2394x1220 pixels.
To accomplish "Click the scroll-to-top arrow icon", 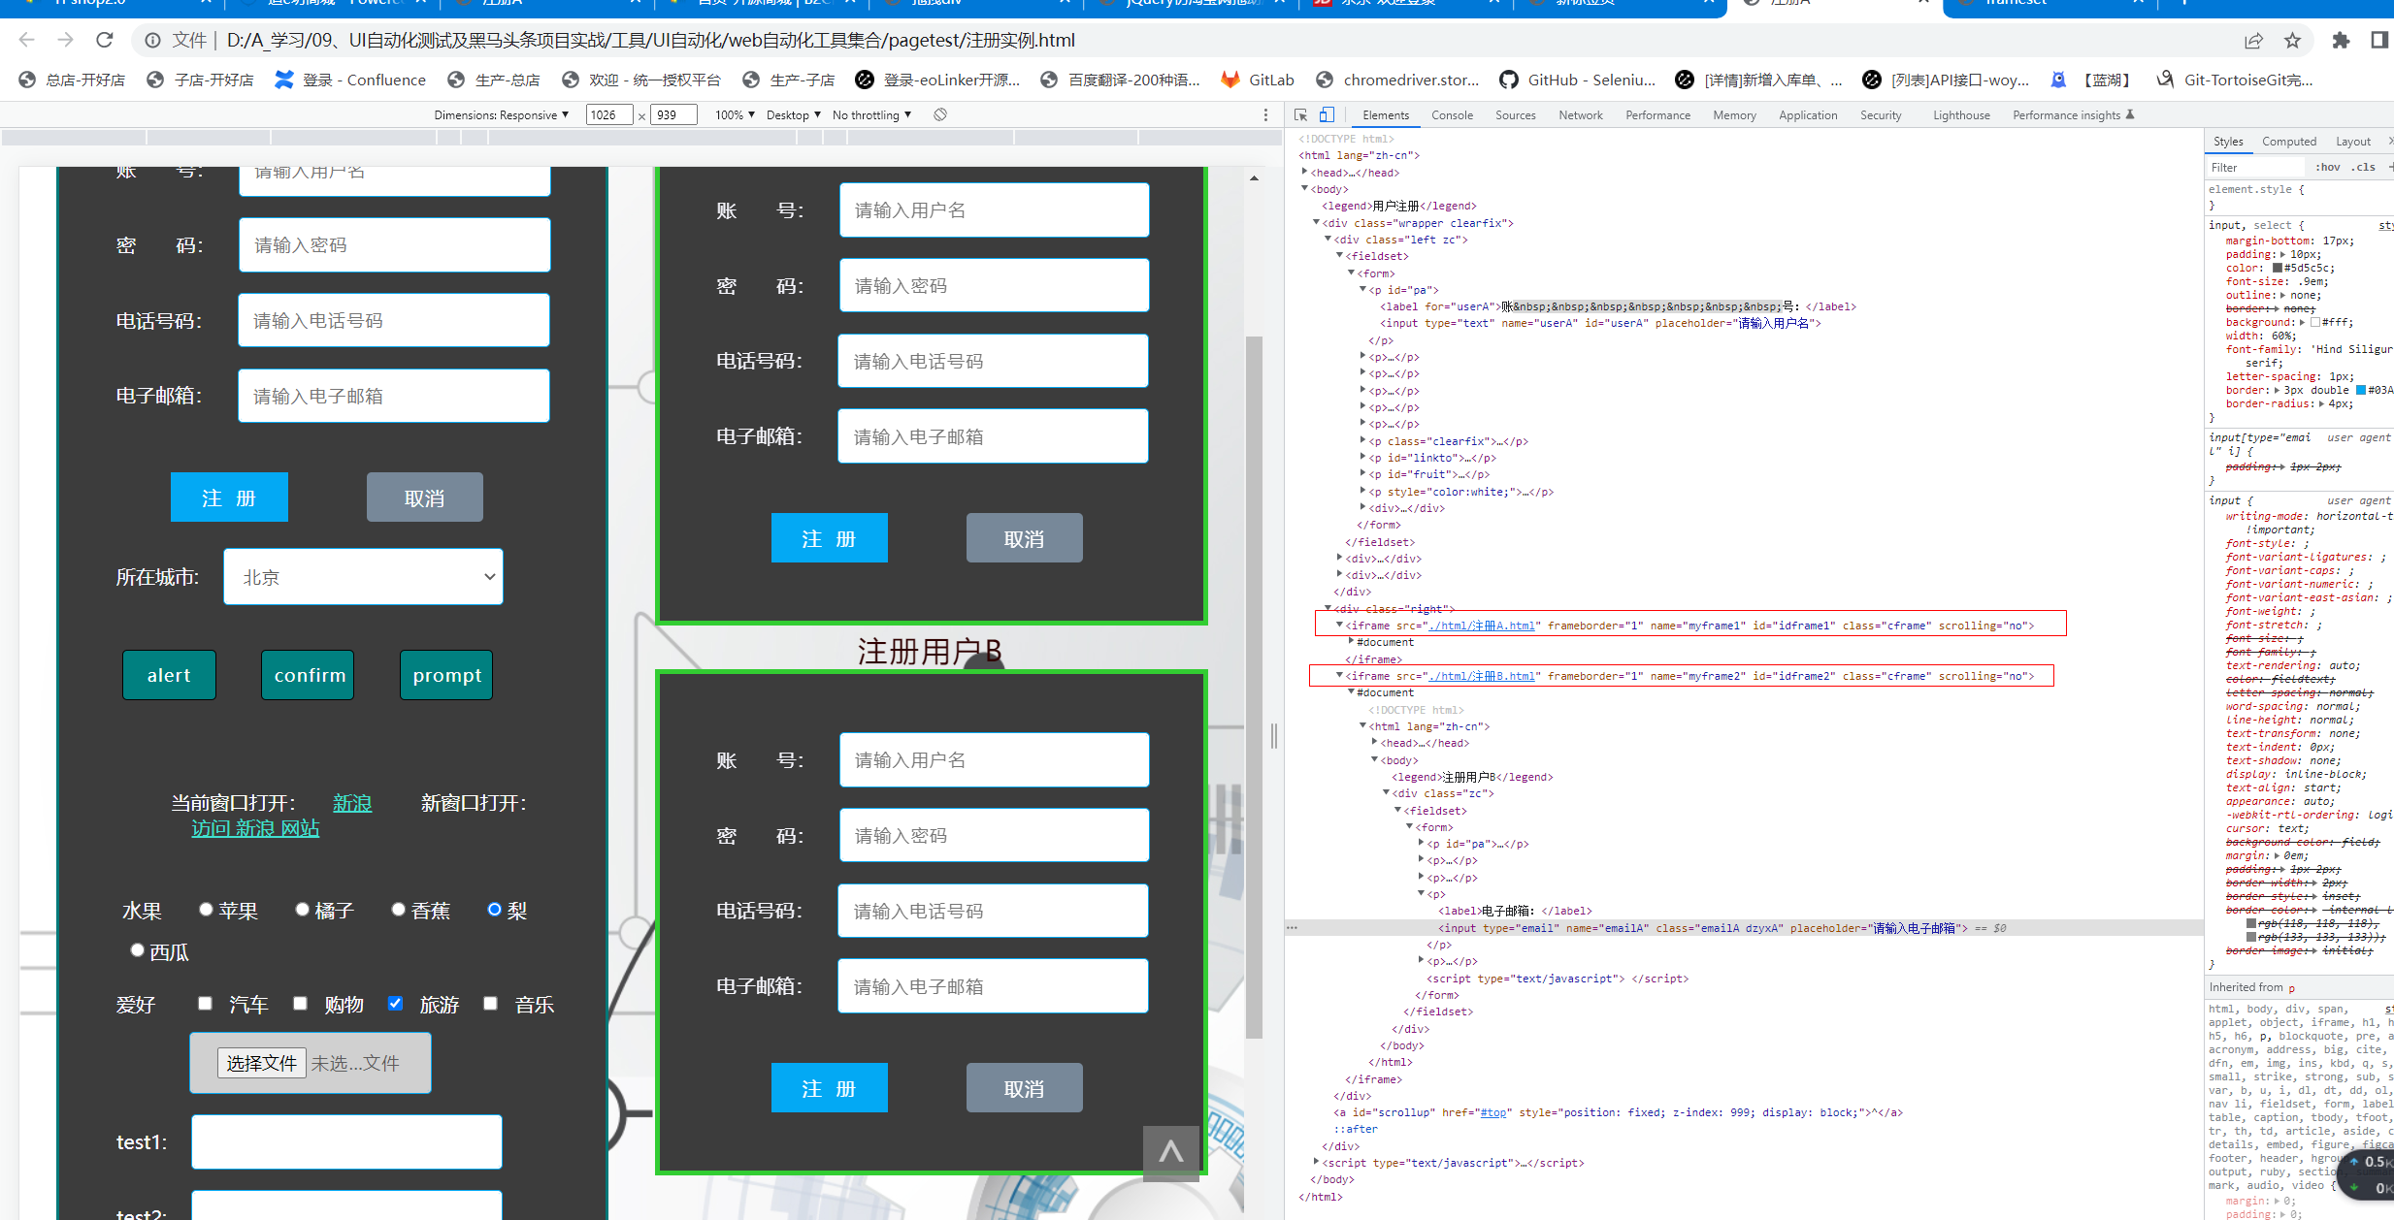I will pos(1170,1152).
